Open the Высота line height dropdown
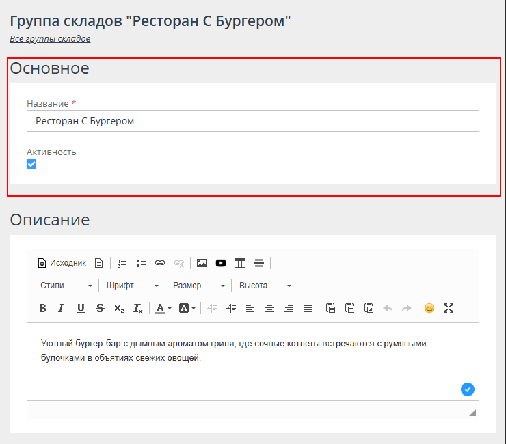Screen dimensions: 506x444 (x=265, y=286)
